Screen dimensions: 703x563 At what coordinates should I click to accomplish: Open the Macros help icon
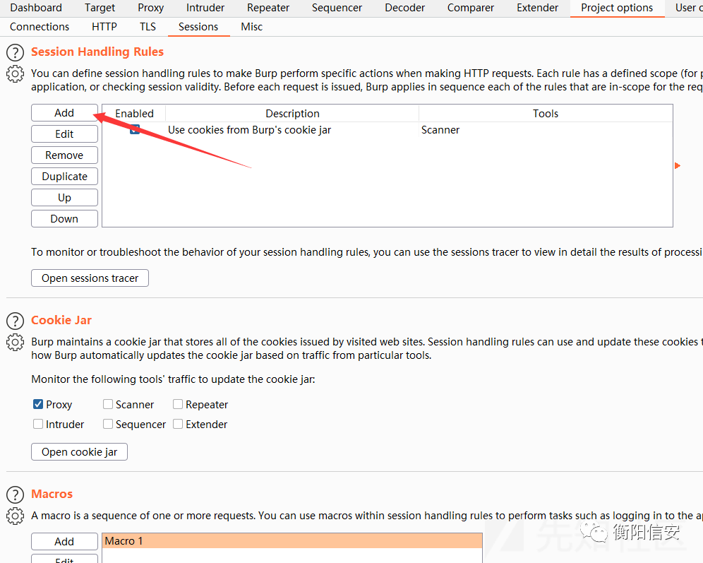[x=15, y=494]
